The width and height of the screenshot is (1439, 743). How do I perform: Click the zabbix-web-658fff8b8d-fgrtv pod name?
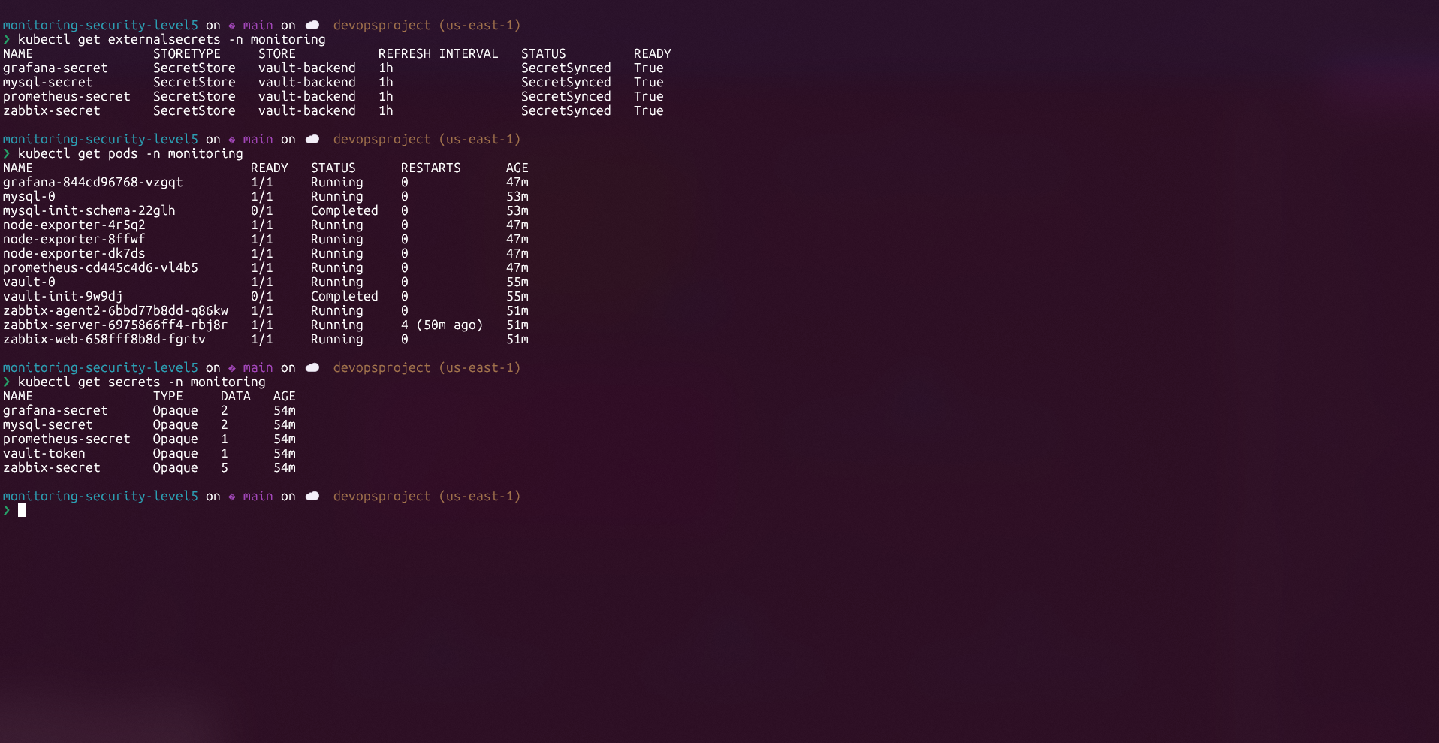tap(104, 339)
